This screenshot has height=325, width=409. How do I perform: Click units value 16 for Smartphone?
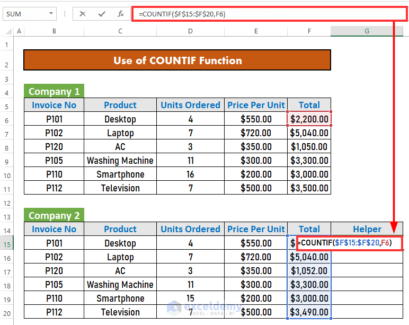click(190, 174)
